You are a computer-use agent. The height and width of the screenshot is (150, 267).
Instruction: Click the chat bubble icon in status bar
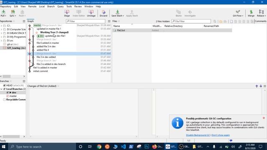pos(231,141)
